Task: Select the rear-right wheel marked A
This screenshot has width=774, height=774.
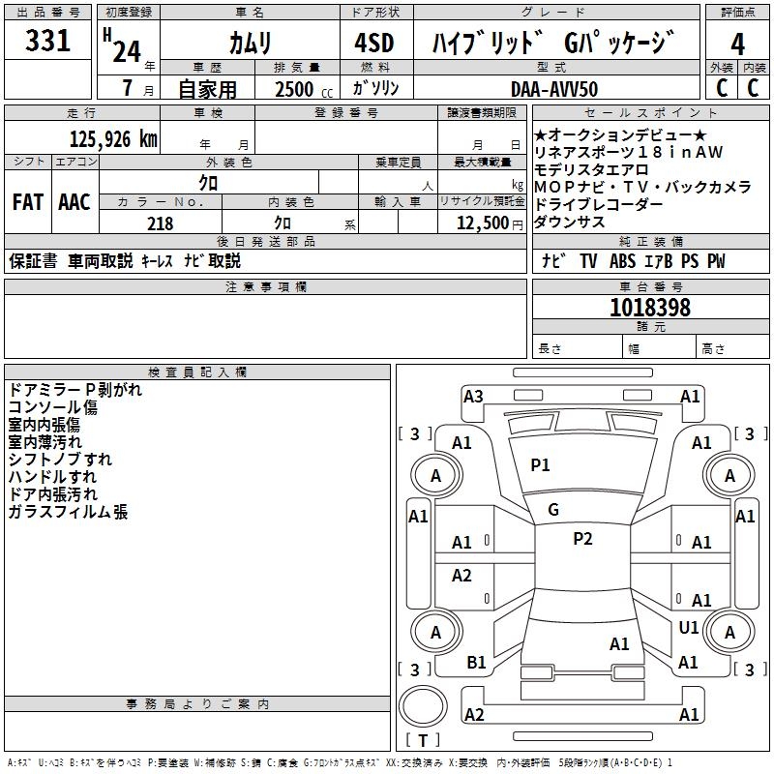Action: pyautogui.click(x=729, y=632)
